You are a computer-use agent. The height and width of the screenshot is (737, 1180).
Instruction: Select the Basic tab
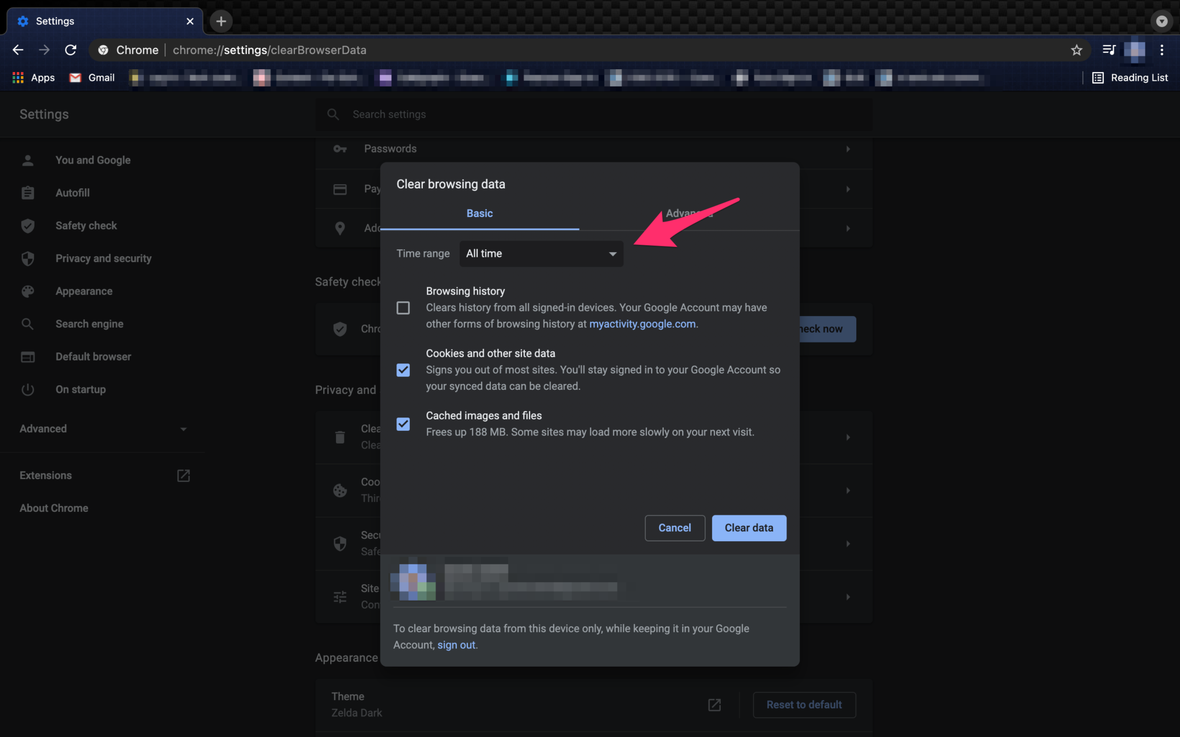pyautogui.click(x=479, y=213)
